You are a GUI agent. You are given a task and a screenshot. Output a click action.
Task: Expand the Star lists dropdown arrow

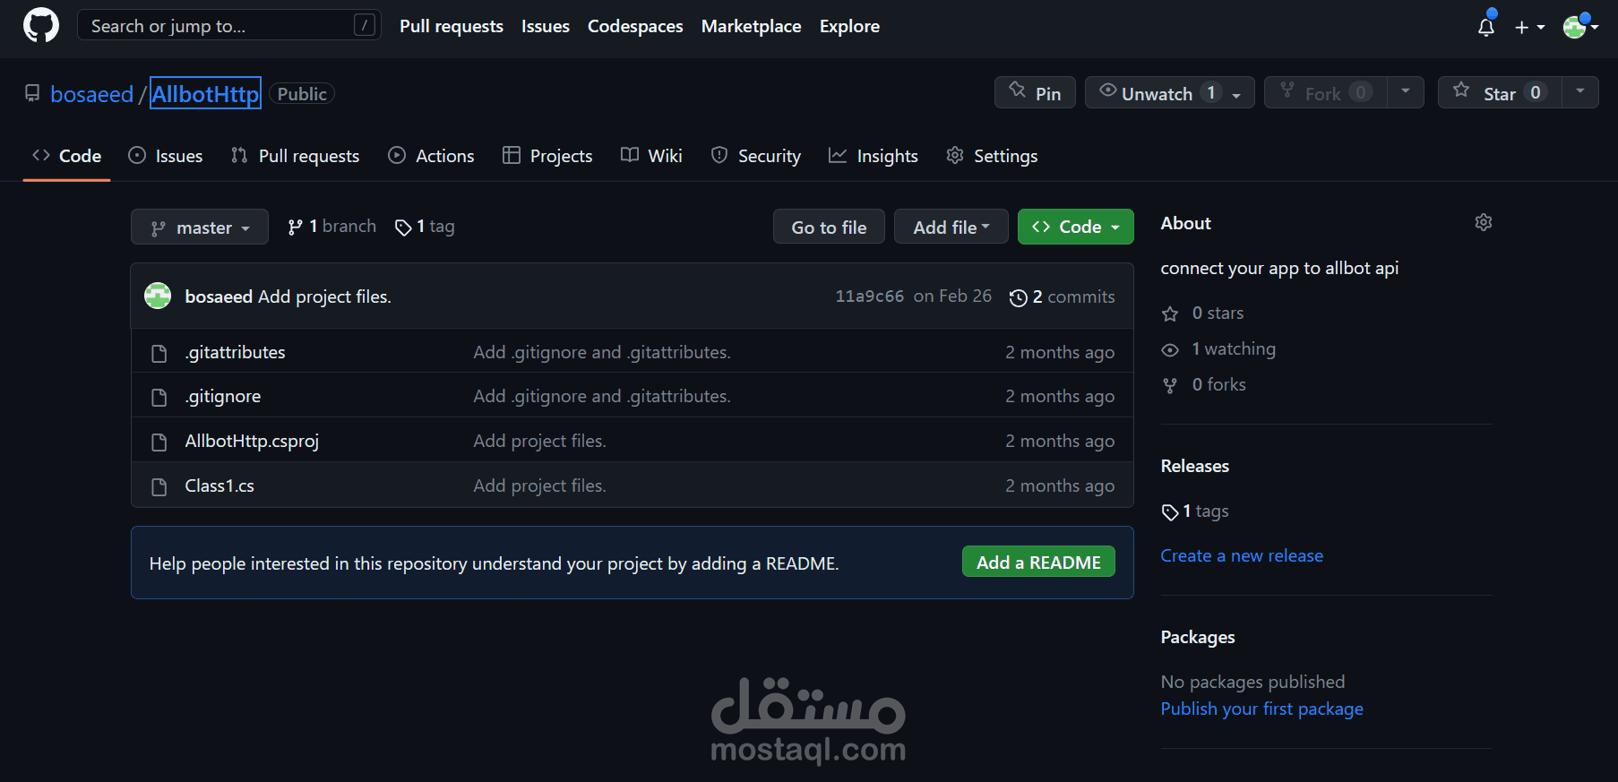point(1580,92)
